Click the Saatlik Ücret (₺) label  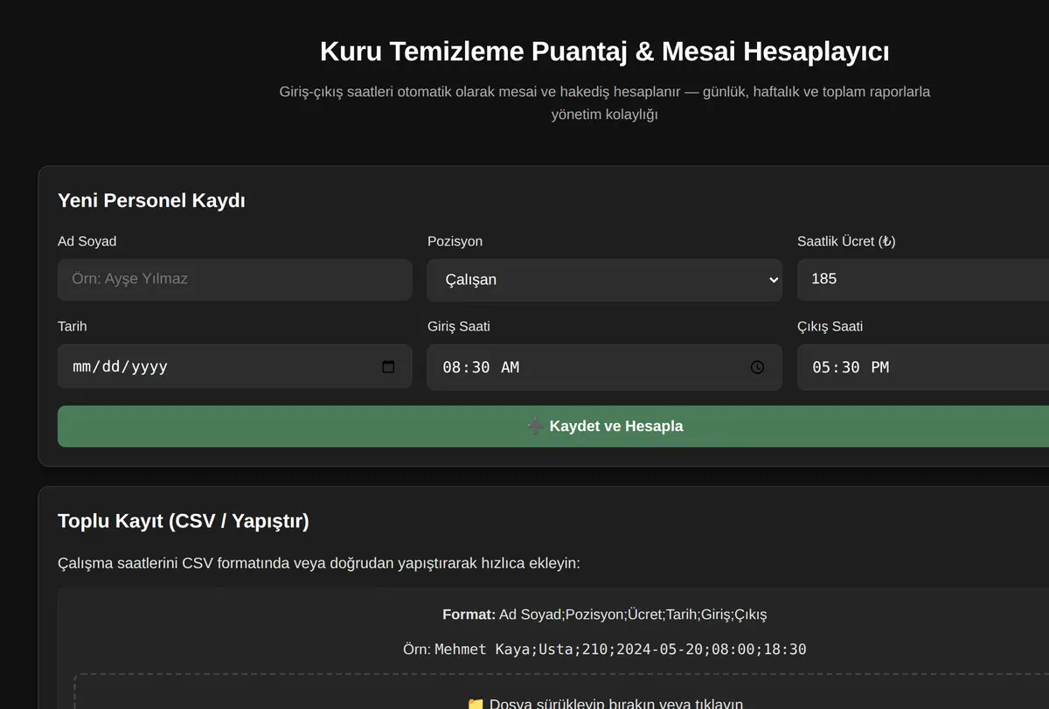(846, 241)
